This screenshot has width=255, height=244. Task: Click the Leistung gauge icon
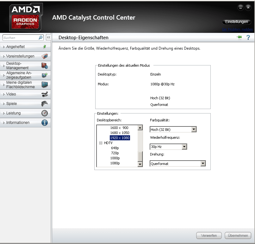45,113
